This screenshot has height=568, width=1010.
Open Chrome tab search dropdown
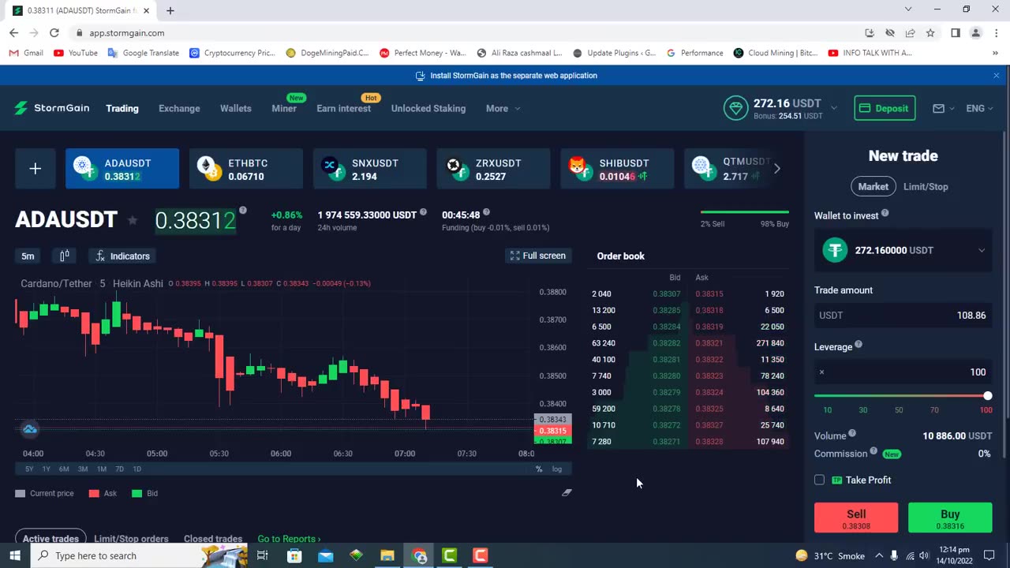908,9
